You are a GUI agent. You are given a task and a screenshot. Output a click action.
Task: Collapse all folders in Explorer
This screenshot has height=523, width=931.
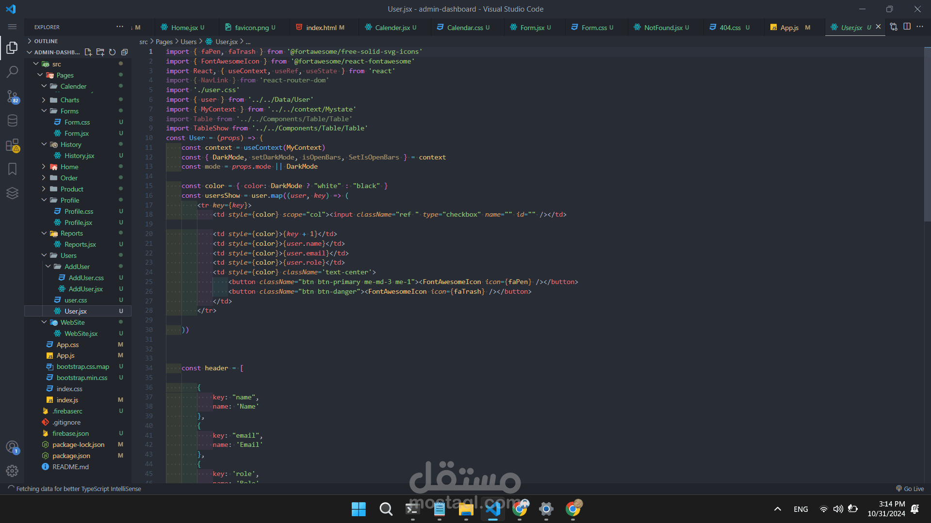tap(124, 52)
